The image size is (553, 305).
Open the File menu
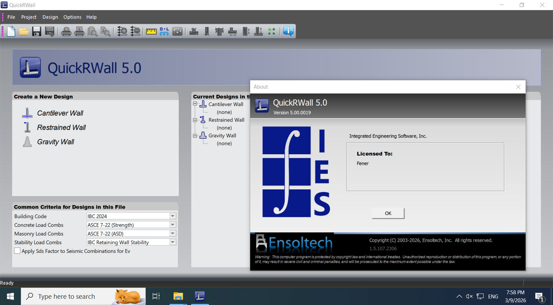[11, 17]
